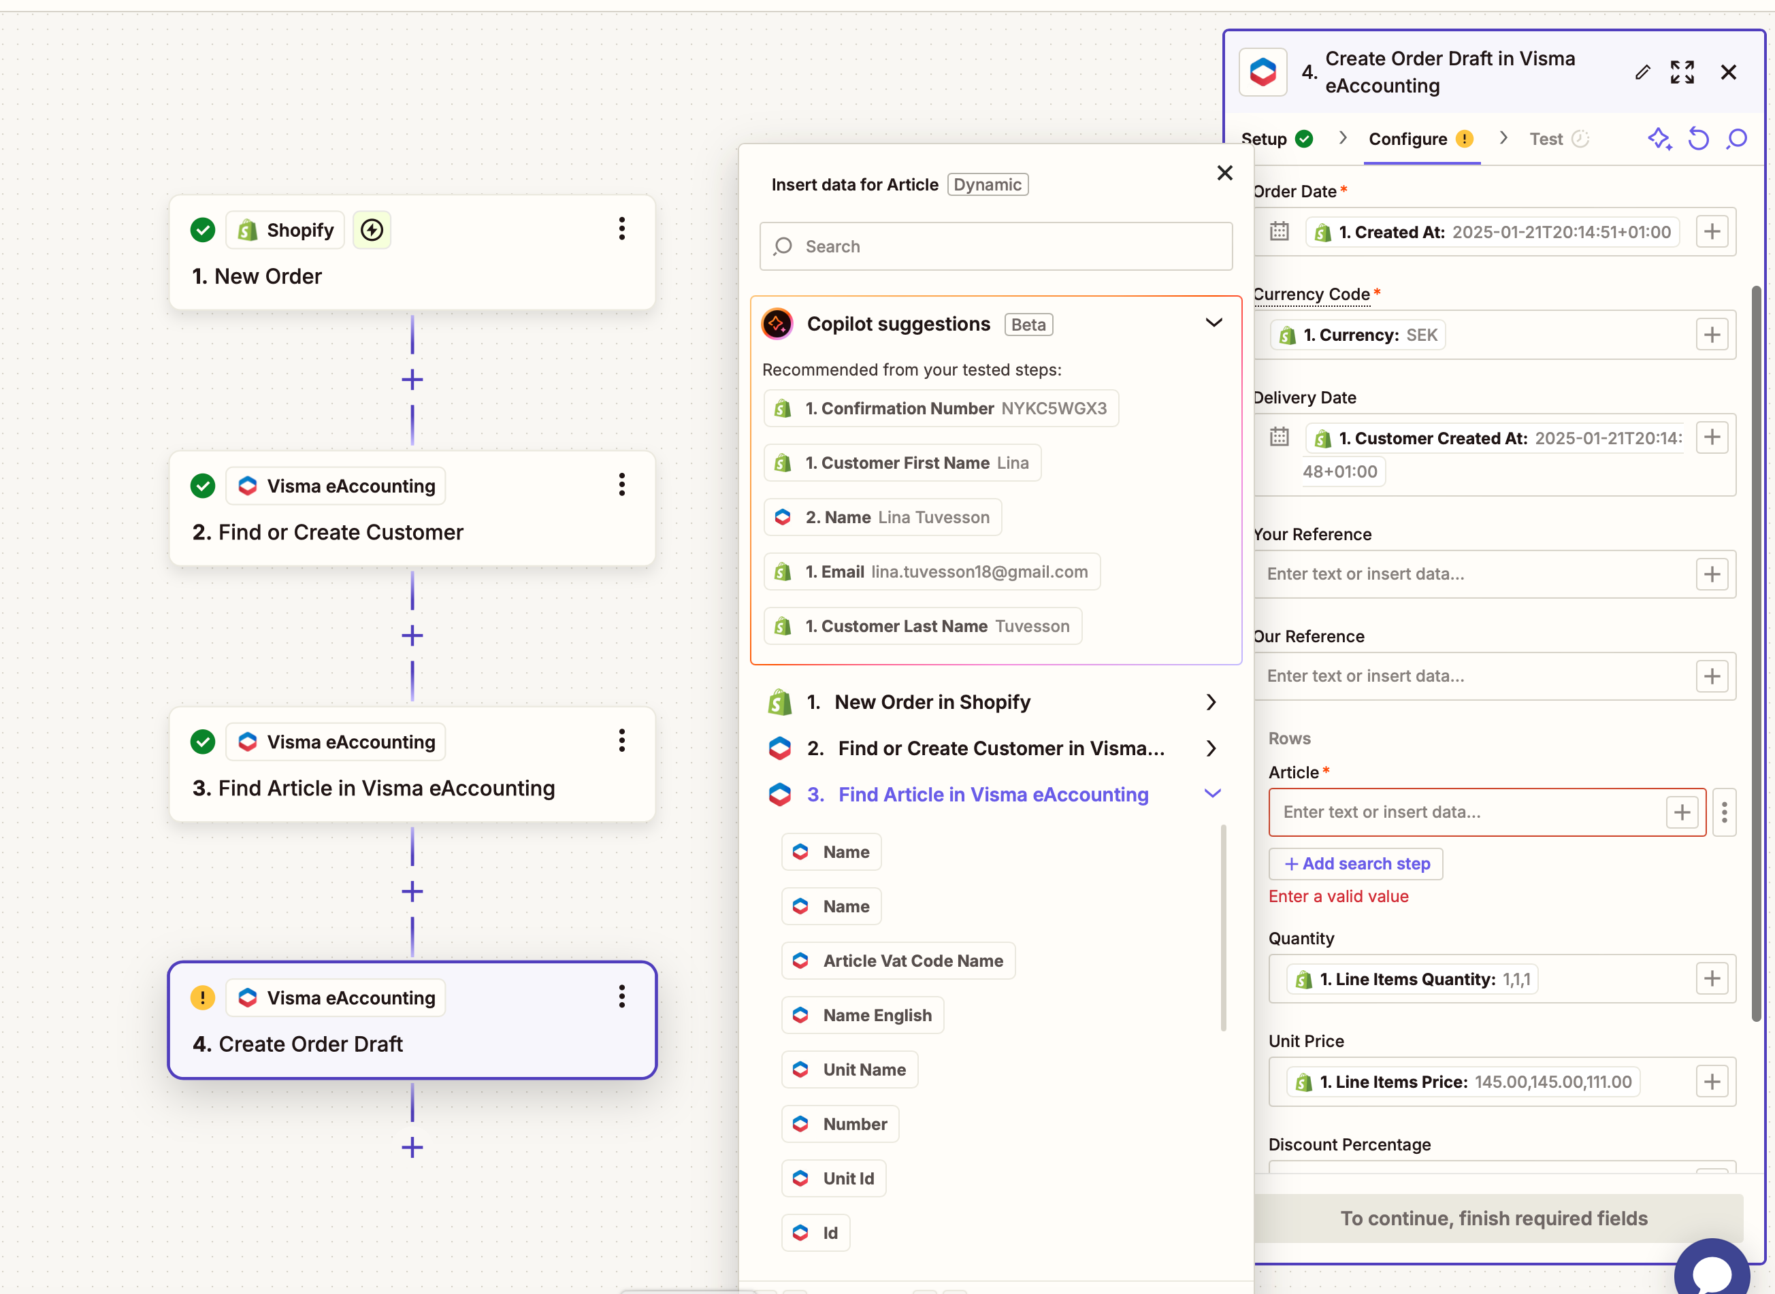Close the Insert data for Article popup
This screenshot has height=1294, width=1775.
click(1225, 172)
